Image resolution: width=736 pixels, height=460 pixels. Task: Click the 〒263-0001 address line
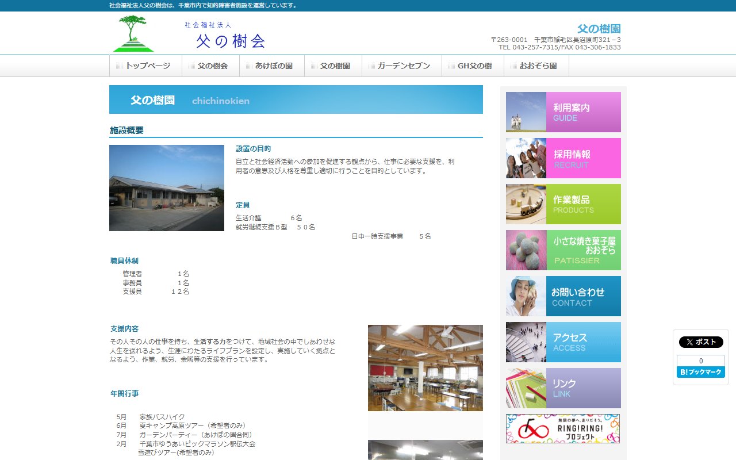coord(555,40)
